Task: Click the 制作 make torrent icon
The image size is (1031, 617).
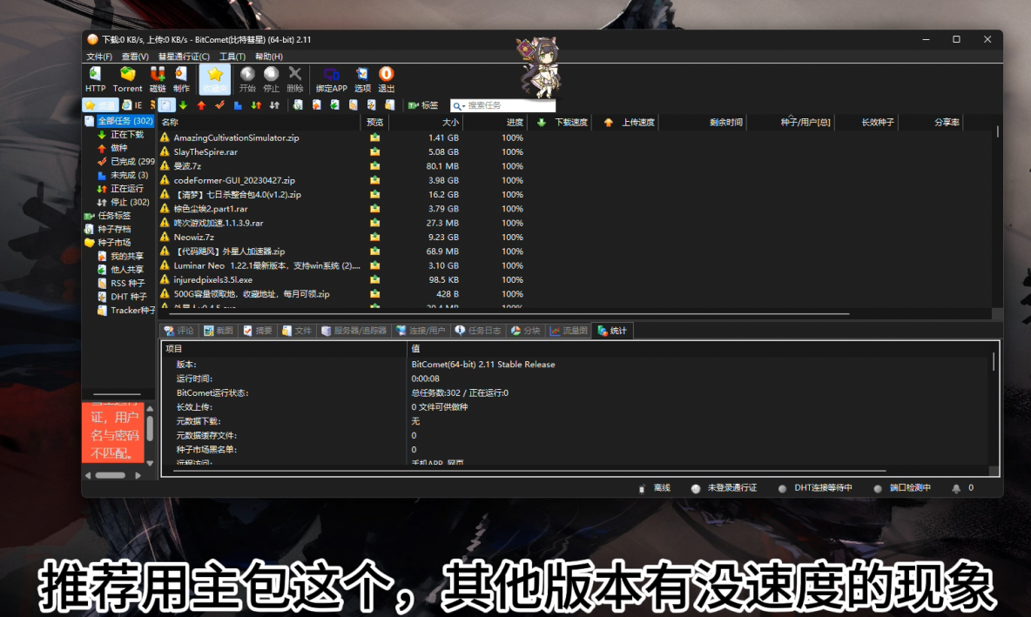Action: click(x=181, y=79)
